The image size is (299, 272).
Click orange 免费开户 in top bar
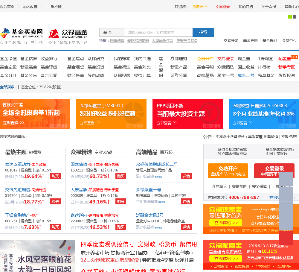coord(199,7)
